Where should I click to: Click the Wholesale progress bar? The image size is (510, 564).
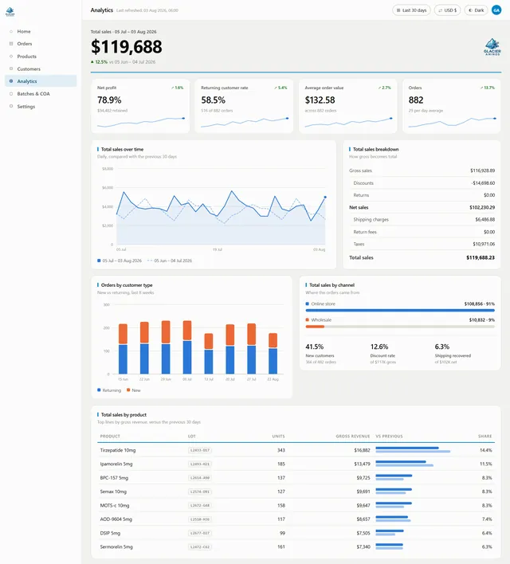coord(400,327)
